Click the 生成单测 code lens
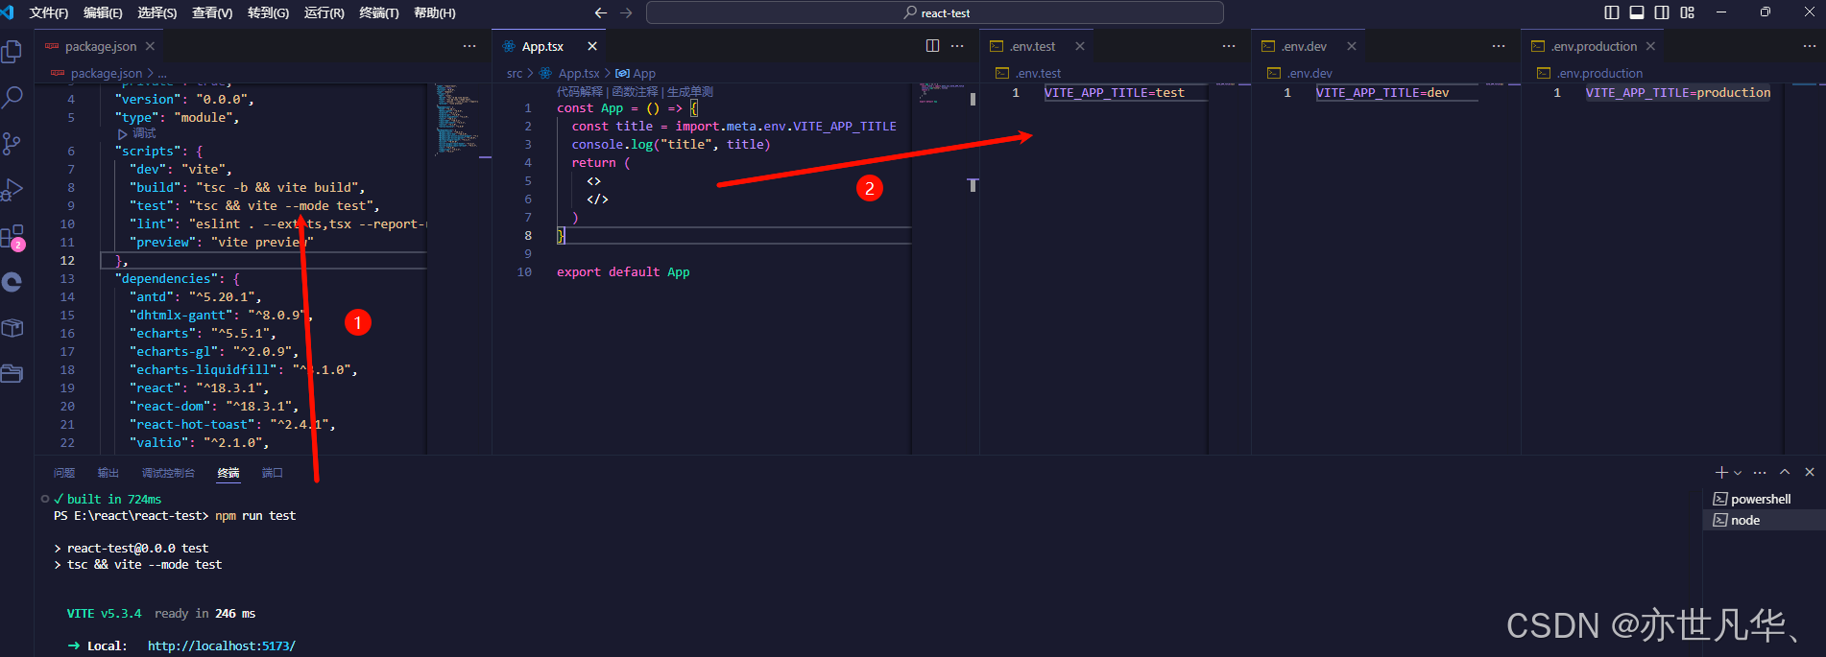This screenshot has height=657, width=1826. (690, 92)
